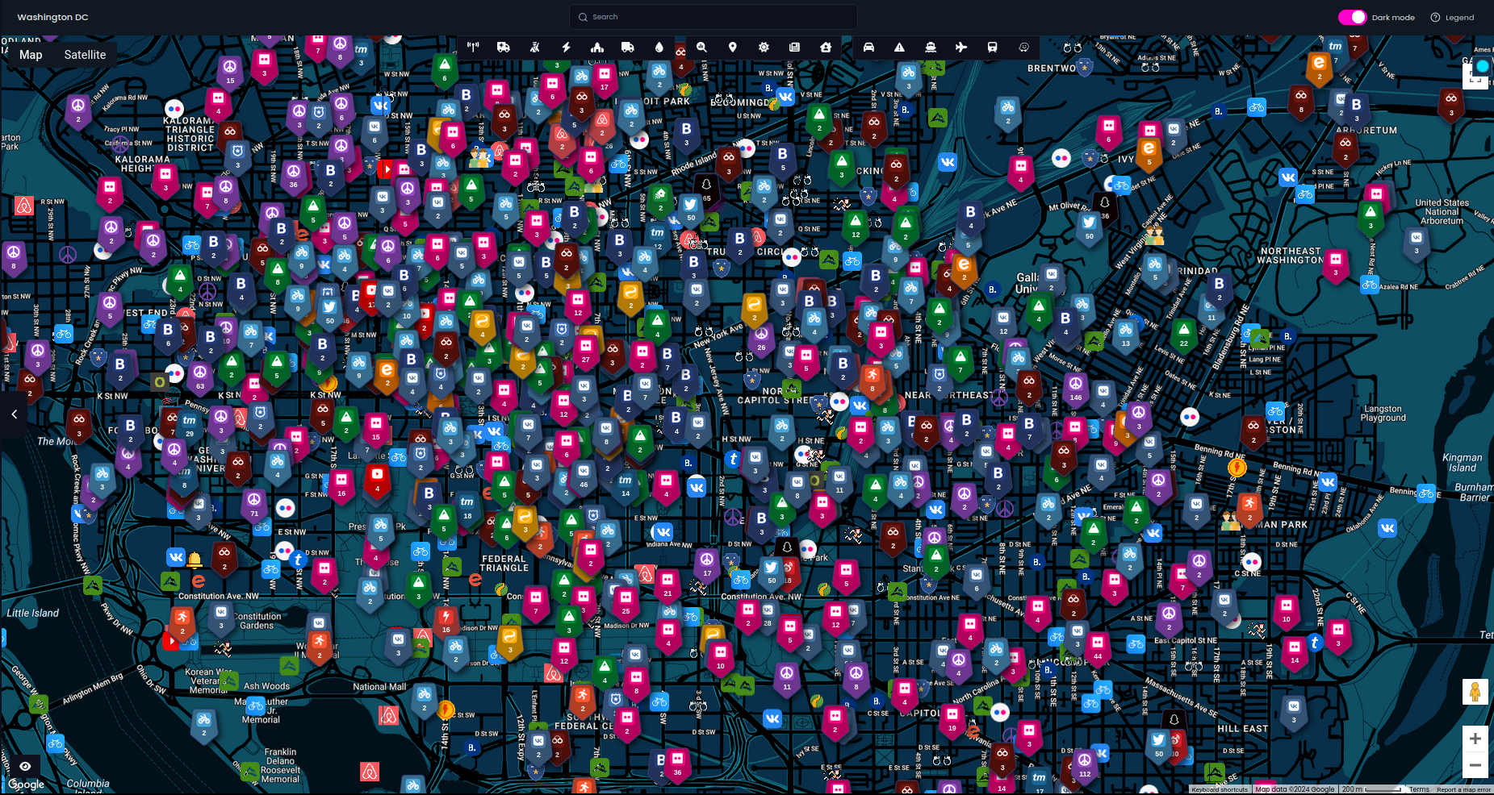Screen dimensions: 1494x795
Task: Click Report a map error link
Action: click(1463, 789)
